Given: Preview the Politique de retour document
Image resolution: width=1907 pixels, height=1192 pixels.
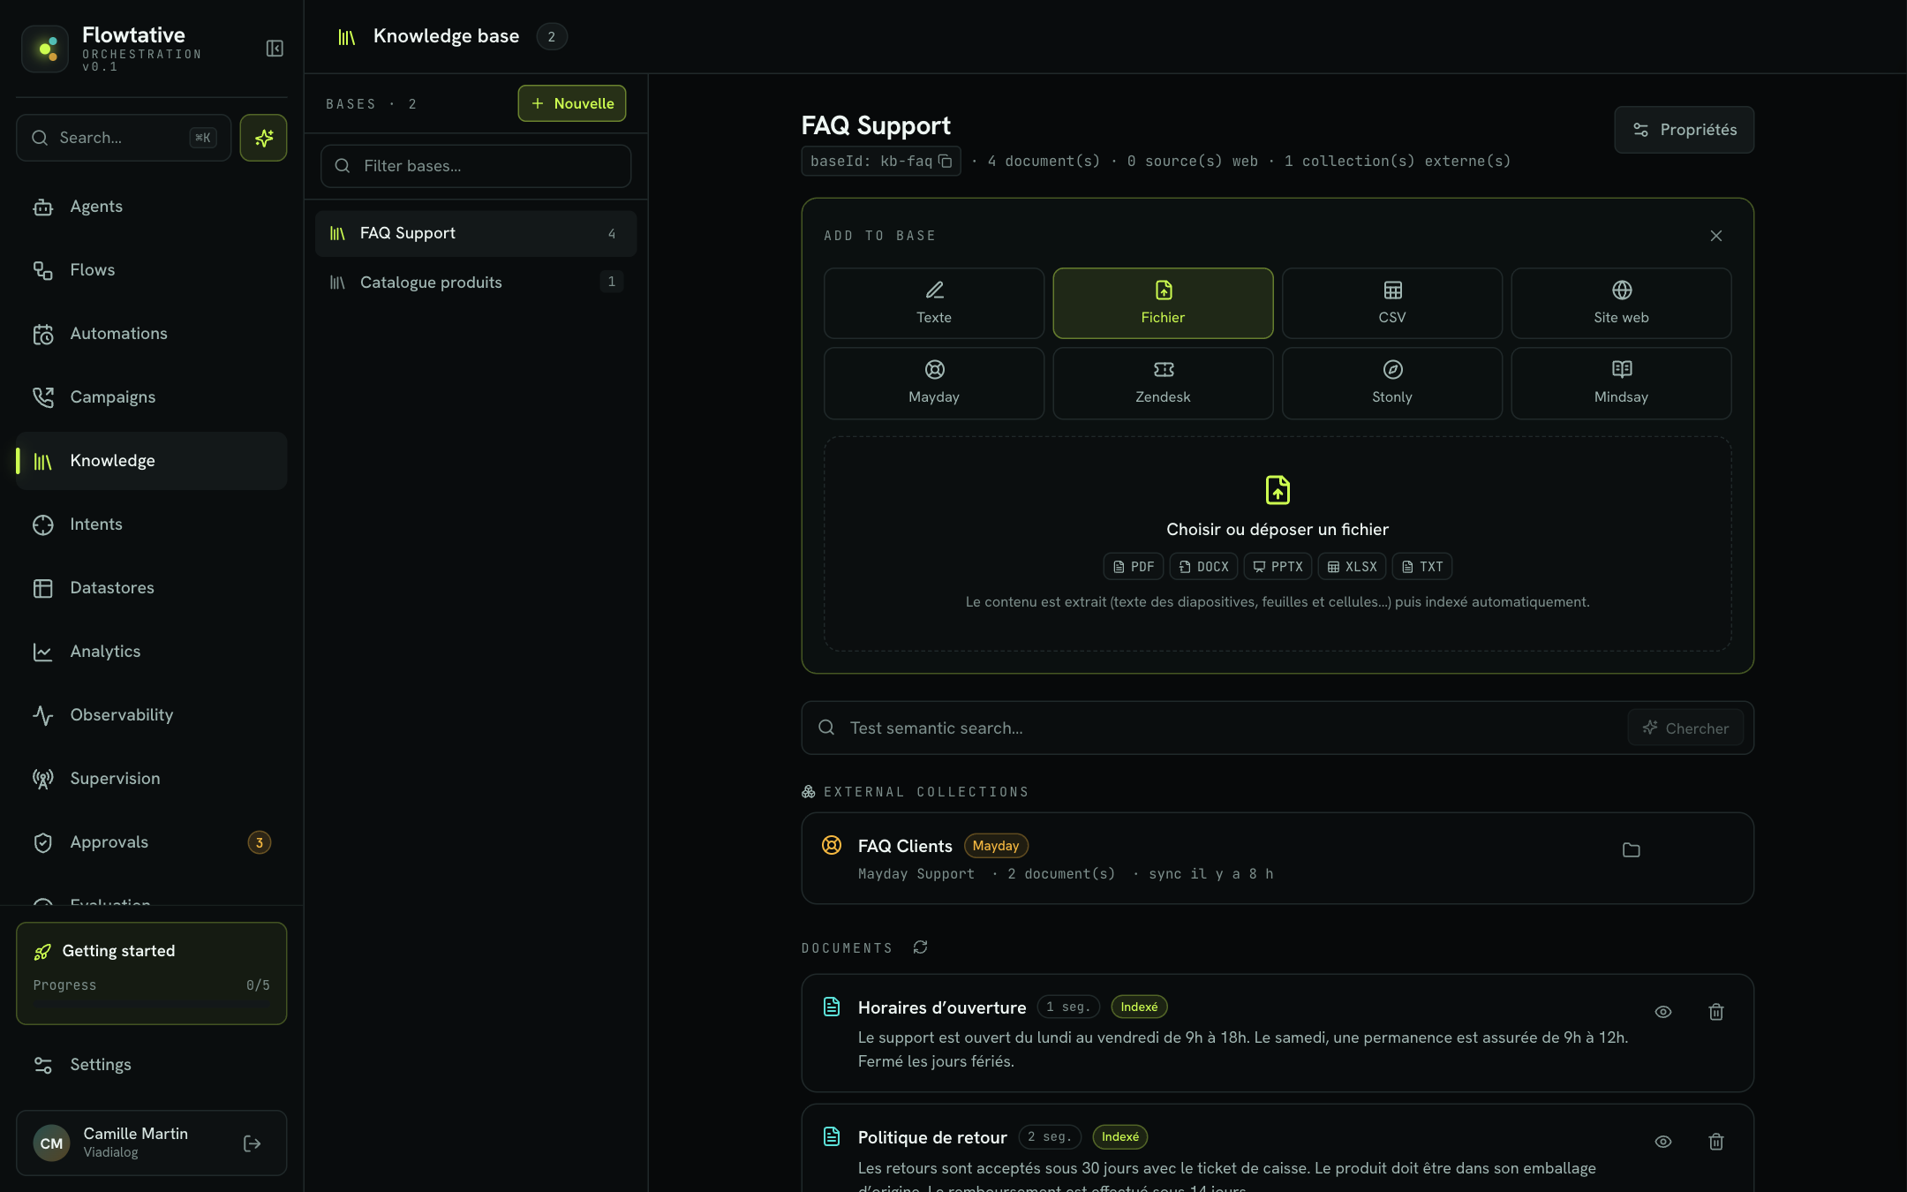Looking at the screenshot, I should click(x=1662, y=1142).
